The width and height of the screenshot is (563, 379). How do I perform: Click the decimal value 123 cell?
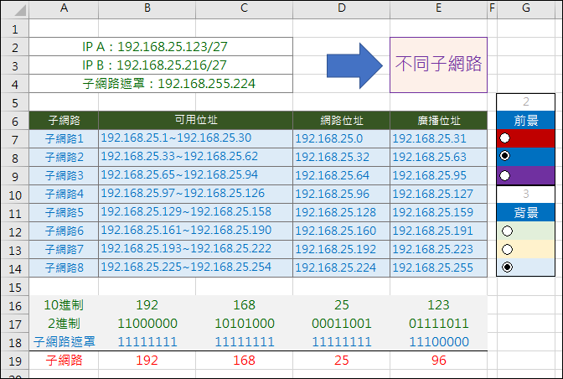[x=438, y=305]
